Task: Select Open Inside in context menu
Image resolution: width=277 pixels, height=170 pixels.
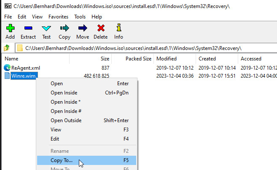Action: [64, 93]
